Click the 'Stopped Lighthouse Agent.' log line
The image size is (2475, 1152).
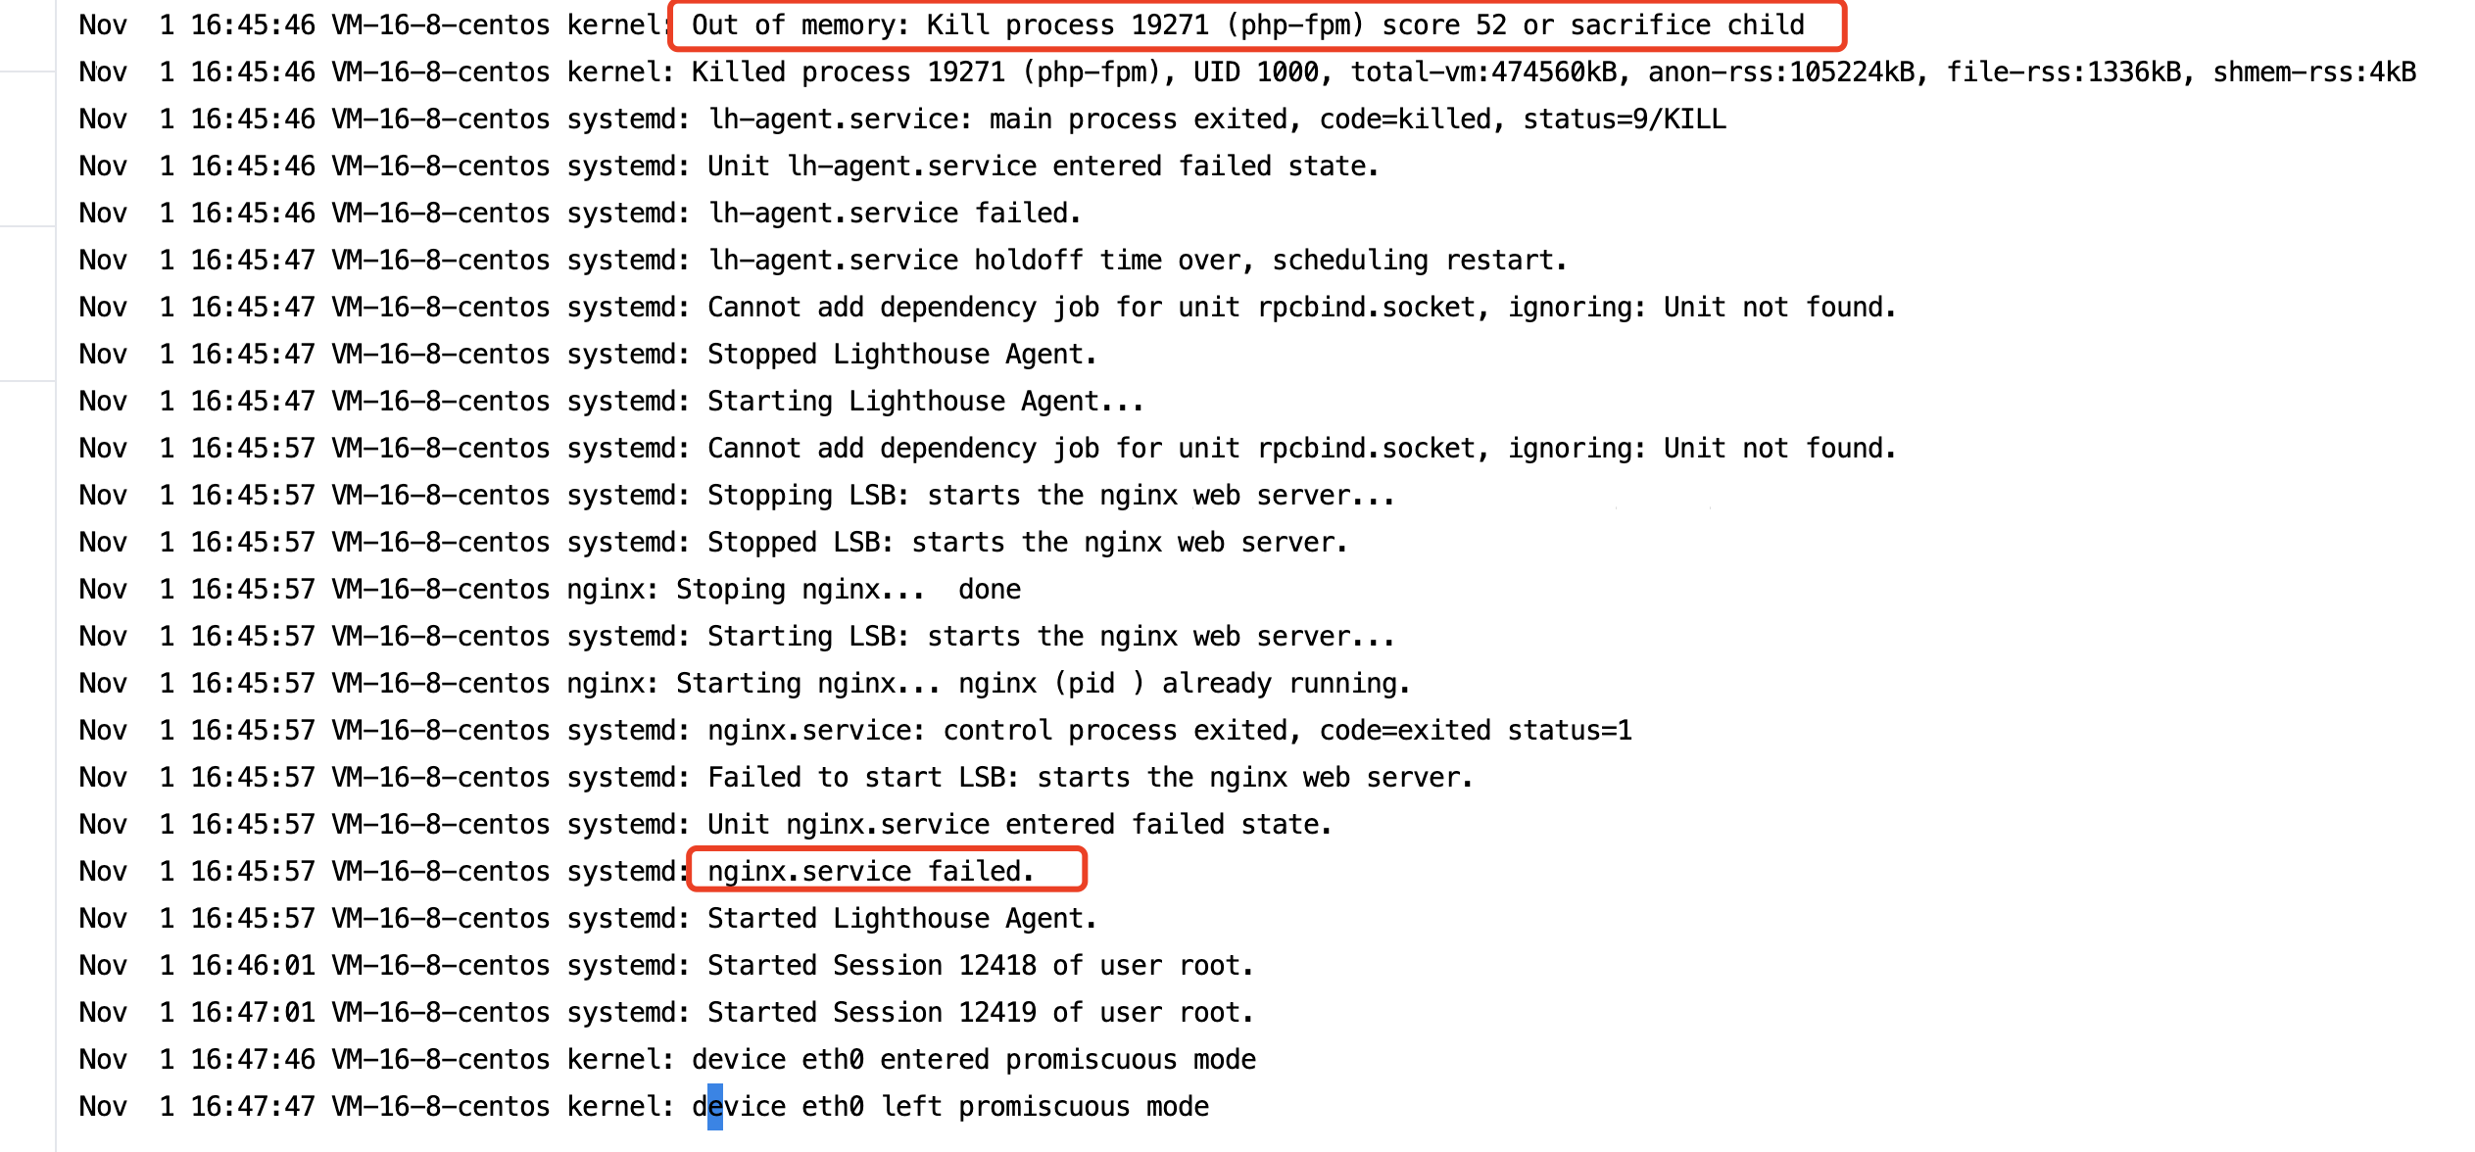coord(588,354)
